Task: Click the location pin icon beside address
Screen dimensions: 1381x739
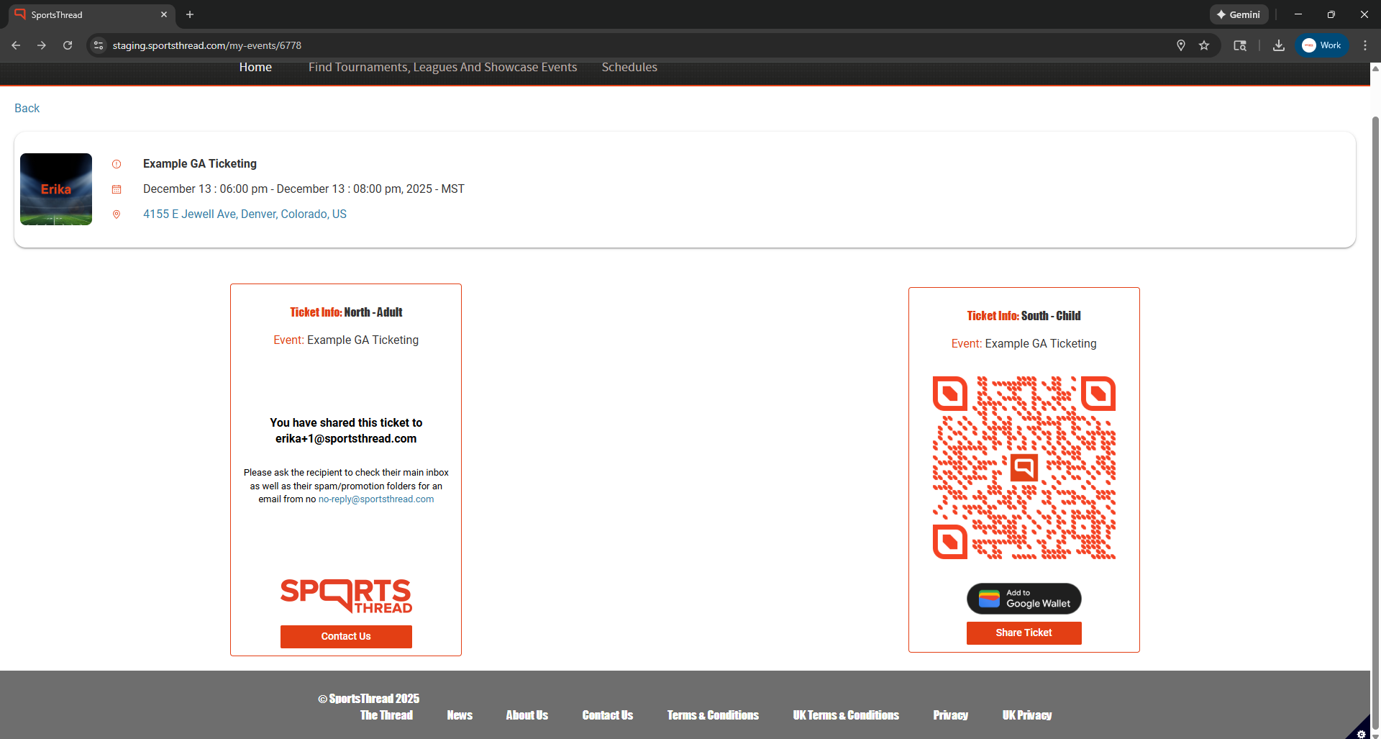Action: tap(117, 214)
